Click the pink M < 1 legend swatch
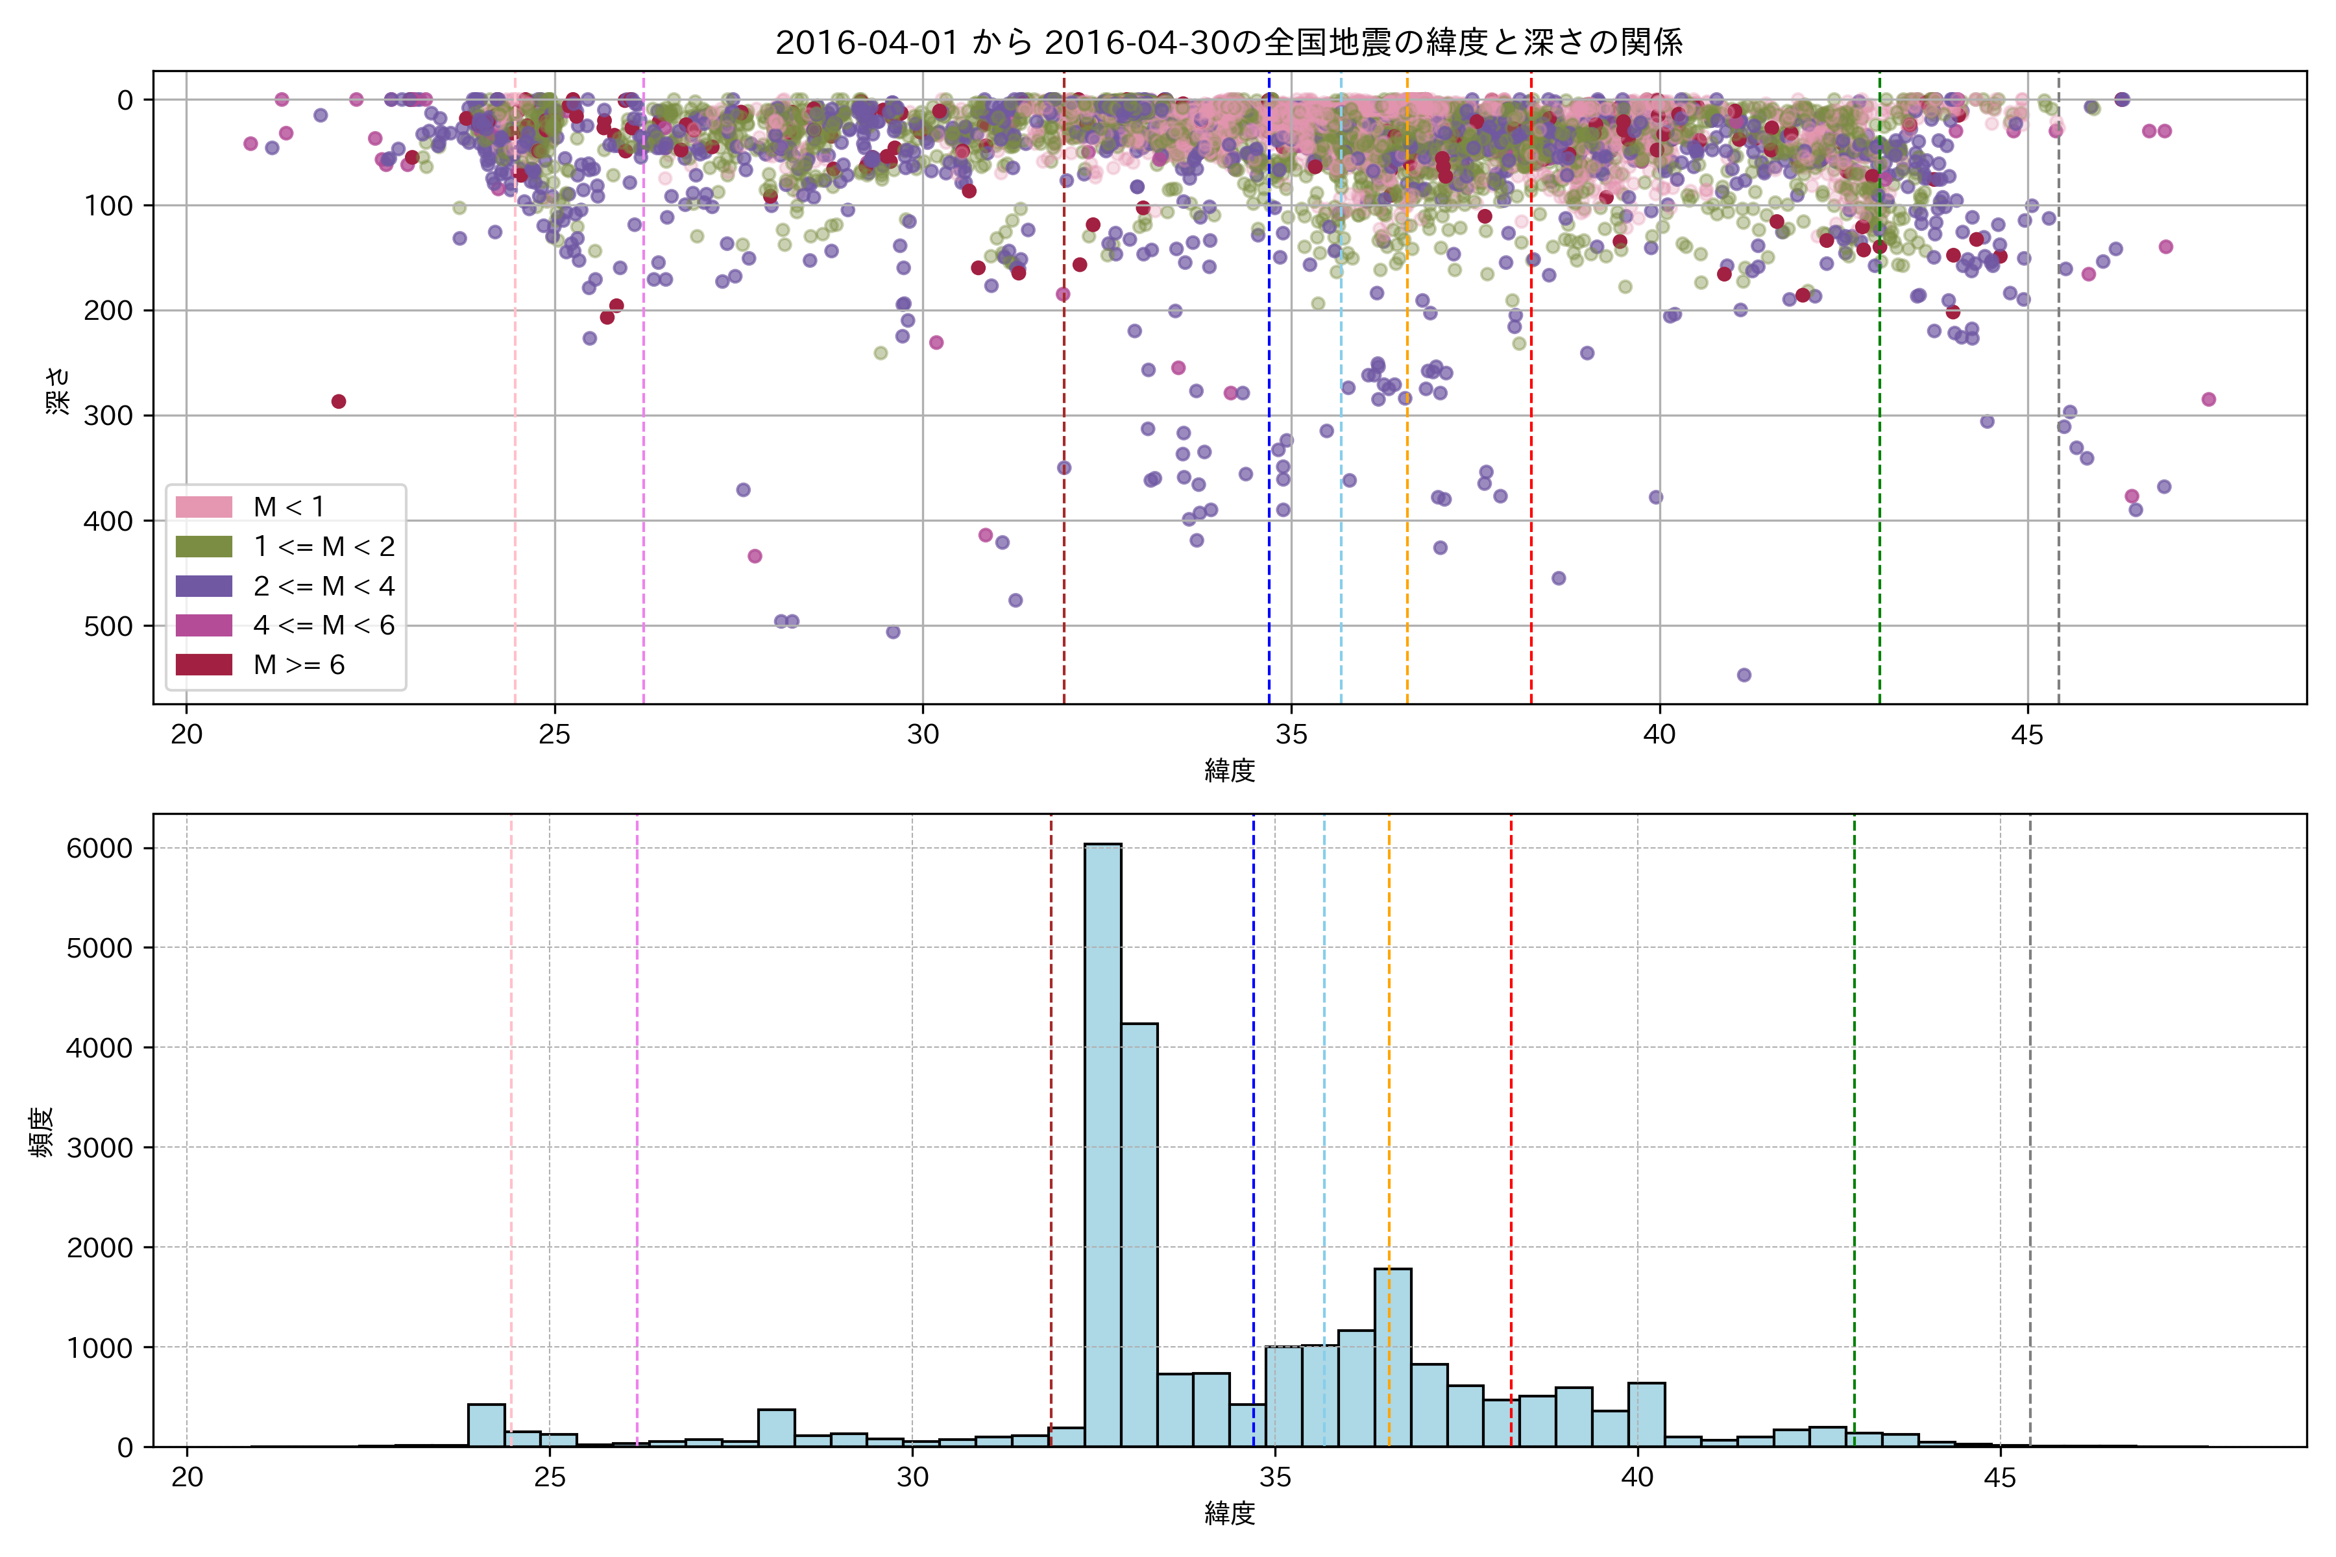 coord(204,507)
